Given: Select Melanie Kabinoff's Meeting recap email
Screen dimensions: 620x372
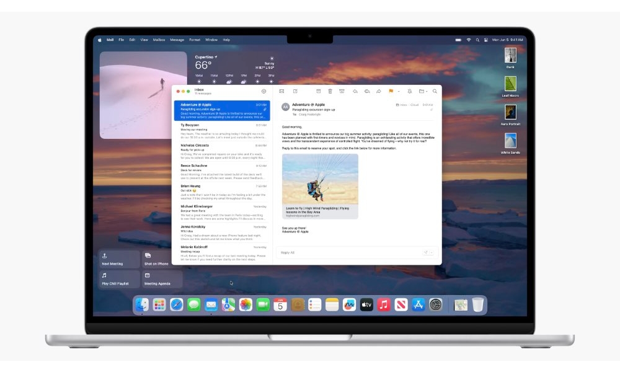Looking at the screenshot, I should tap(222, 253).
